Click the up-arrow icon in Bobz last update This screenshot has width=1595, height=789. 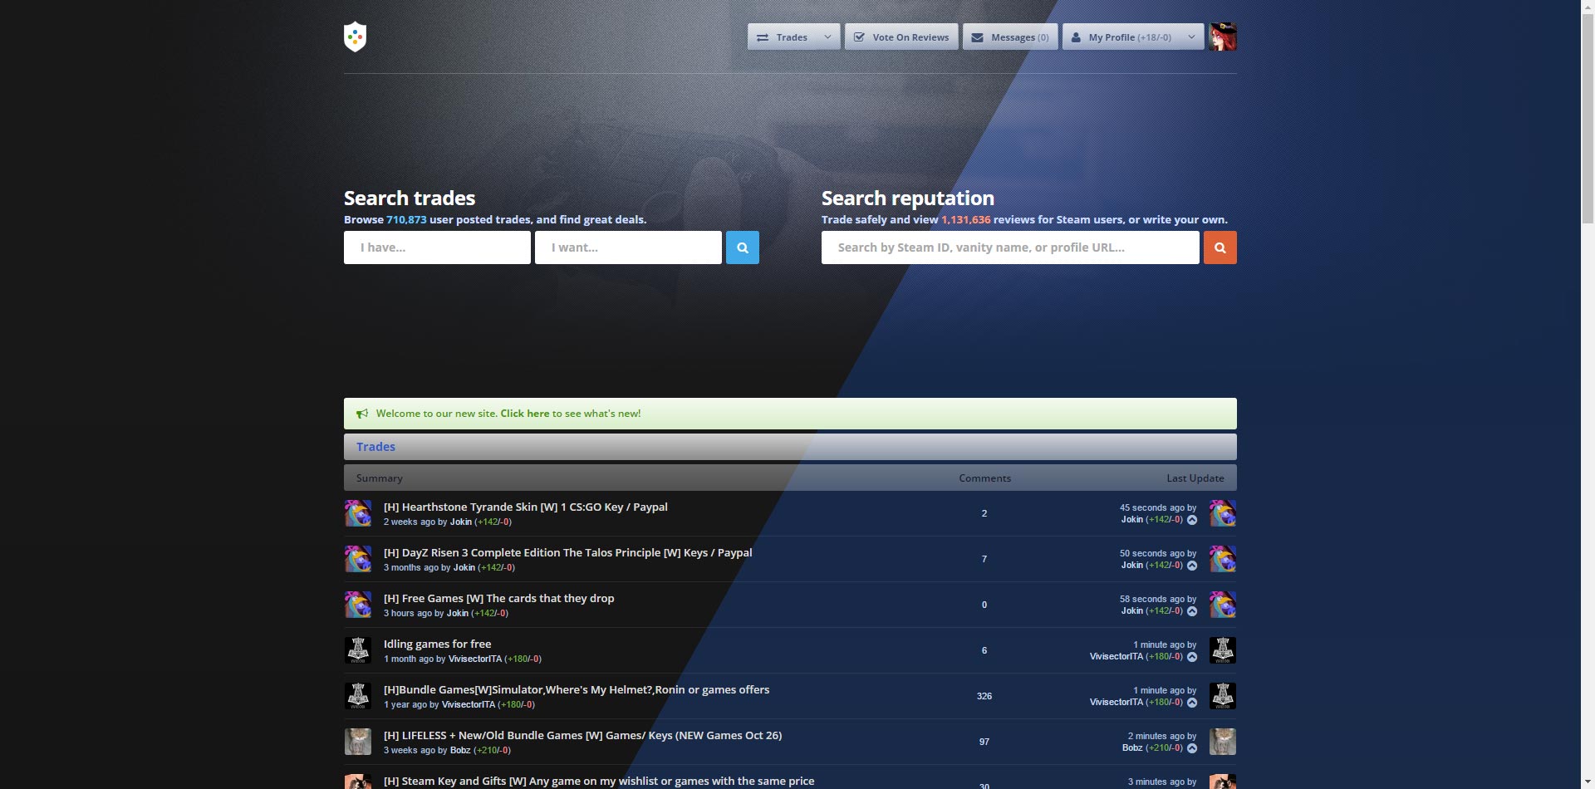(1191, 748)
